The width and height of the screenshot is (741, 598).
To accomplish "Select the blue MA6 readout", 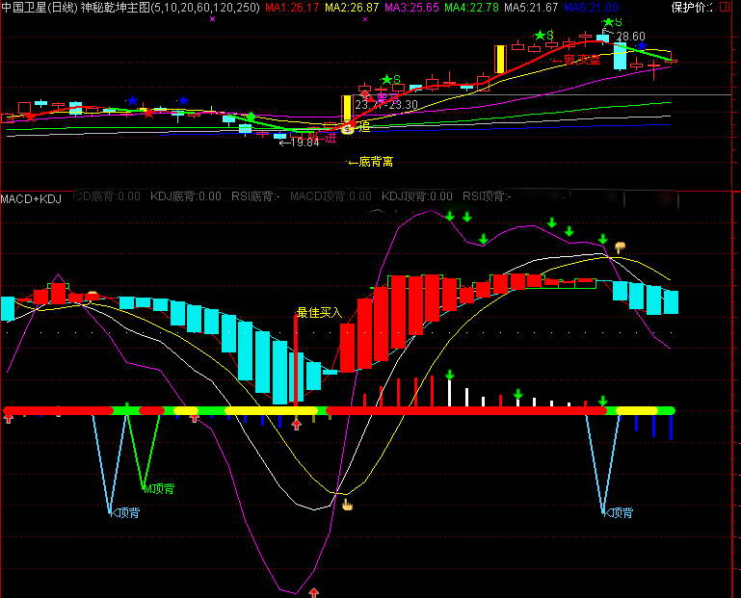I will pos(591,8).
